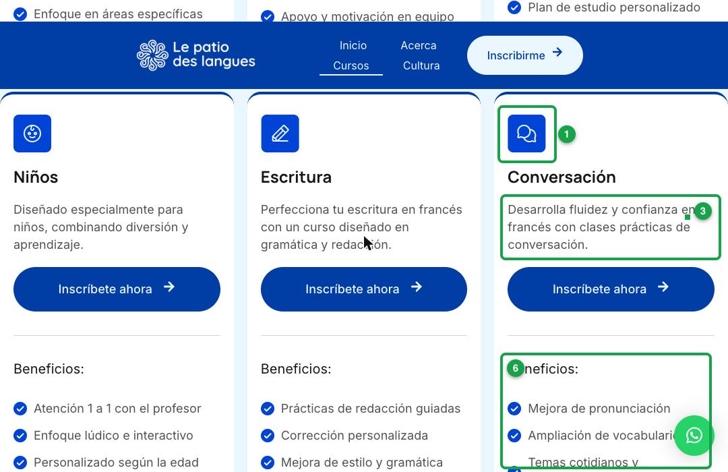Viewport: 728px width, 472px height.
Task: Click checkmark beside Enfoque en áreas específicas
Action: [x=20, y=14]
